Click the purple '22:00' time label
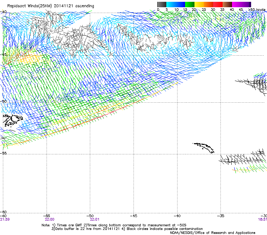 (x=49, y=219)
